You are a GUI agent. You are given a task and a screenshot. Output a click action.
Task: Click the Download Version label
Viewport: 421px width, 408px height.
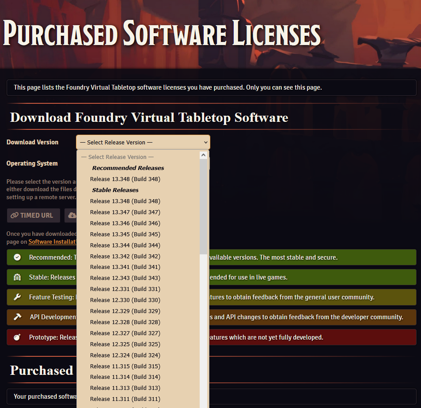click(32, 142)
